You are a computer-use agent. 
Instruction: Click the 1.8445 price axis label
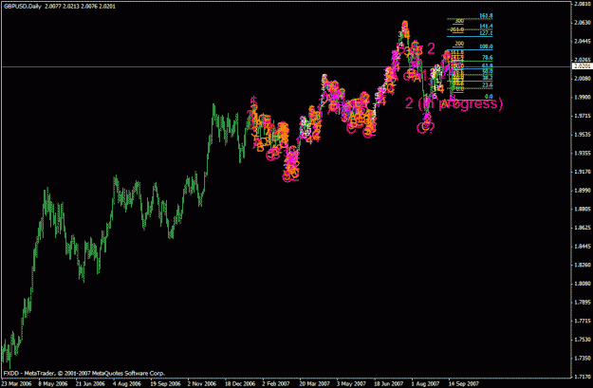tap(583, 247)
